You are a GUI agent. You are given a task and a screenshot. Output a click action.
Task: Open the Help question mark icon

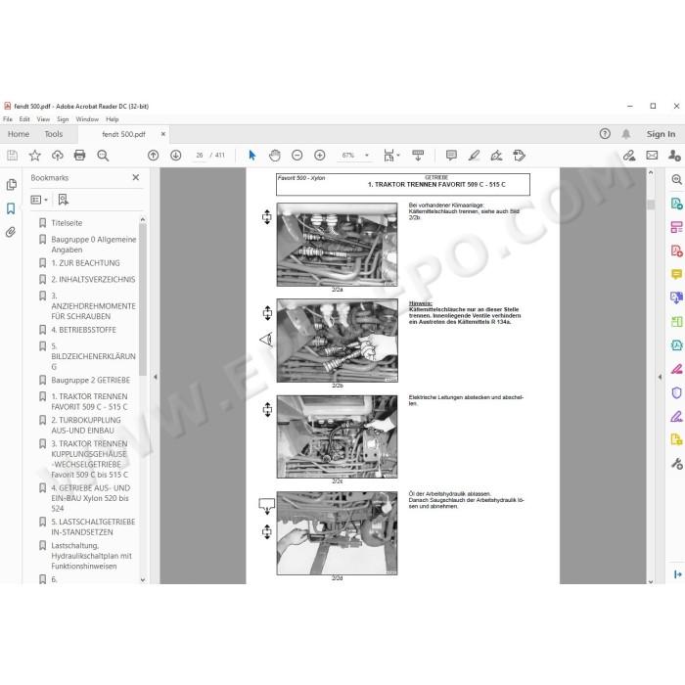click(605, 134)
